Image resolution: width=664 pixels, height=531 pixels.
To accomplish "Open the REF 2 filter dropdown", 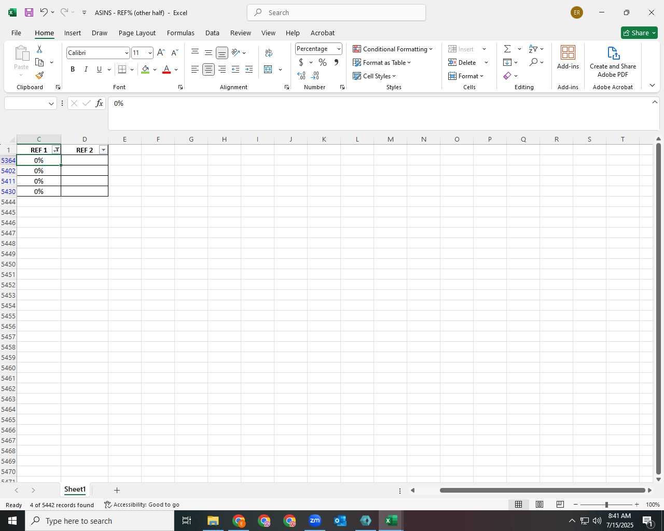I will pyautogui.click(x=103, y=150).
